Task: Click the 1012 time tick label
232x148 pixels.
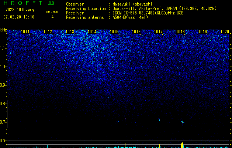Action: click(48, 32)
